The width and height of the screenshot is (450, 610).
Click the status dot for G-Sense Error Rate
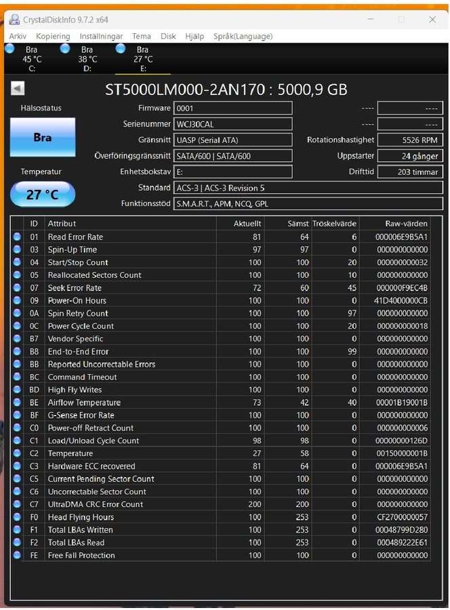pyautogui.click(x=17, y=415)
